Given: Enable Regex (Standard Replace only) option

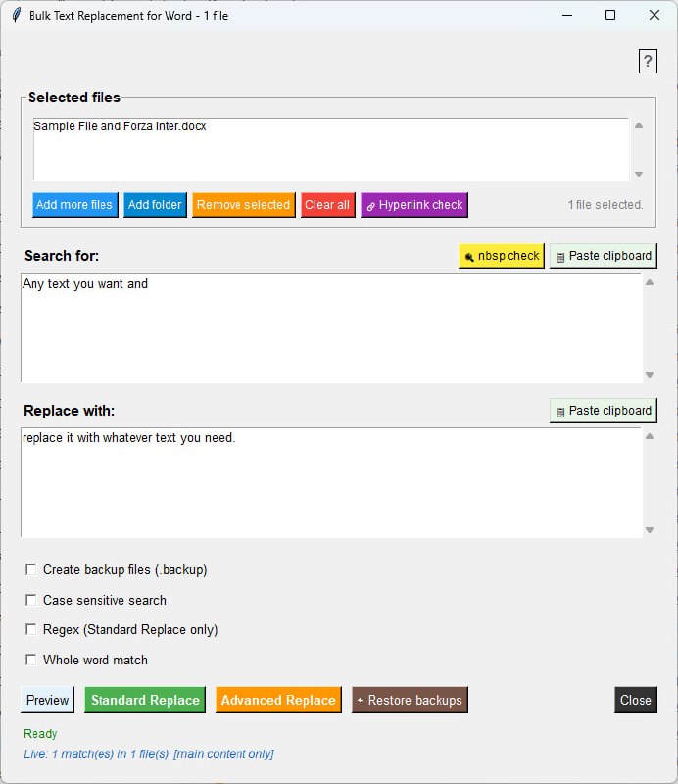Looking at the screenshot, I should [x=31, y=629].
